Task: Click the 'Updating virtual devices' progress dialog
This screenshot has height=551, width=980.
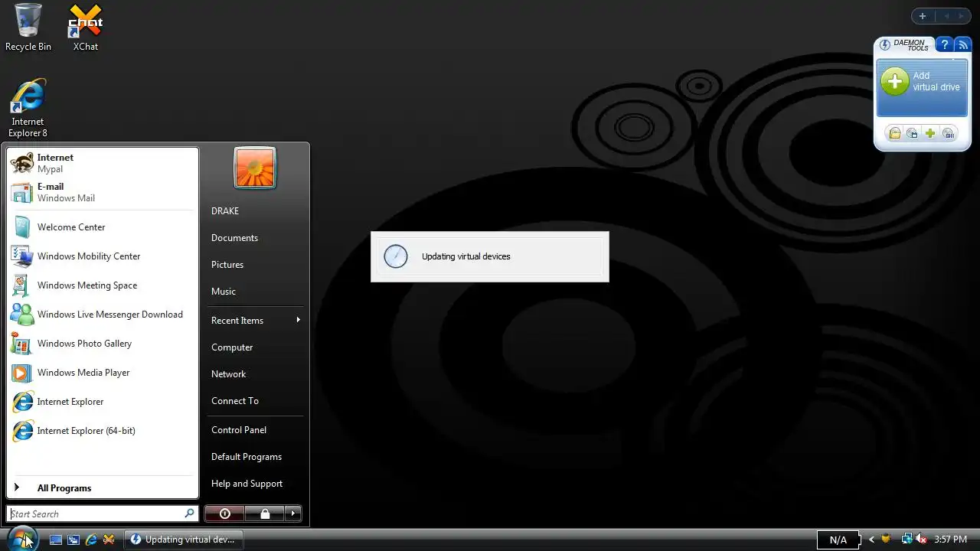Action: click(490, 256)
